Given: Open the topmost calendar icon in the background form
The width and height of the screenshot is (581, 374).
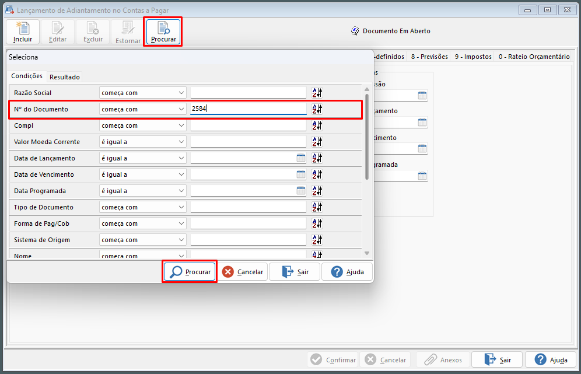Looking at the screenshot, I should [x=422, y=95].
